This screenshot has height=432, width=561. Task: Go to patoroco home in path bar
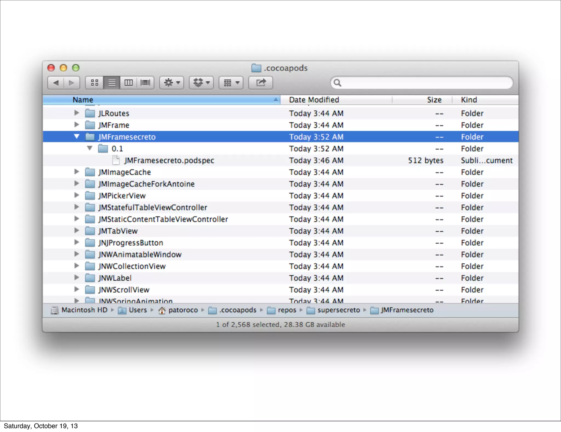(183, 310)
